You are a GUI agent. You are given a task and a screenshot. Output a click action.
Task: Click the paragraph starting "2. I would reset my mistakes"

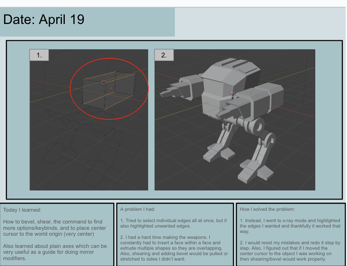pyautogui.click(x=290, y=251)
